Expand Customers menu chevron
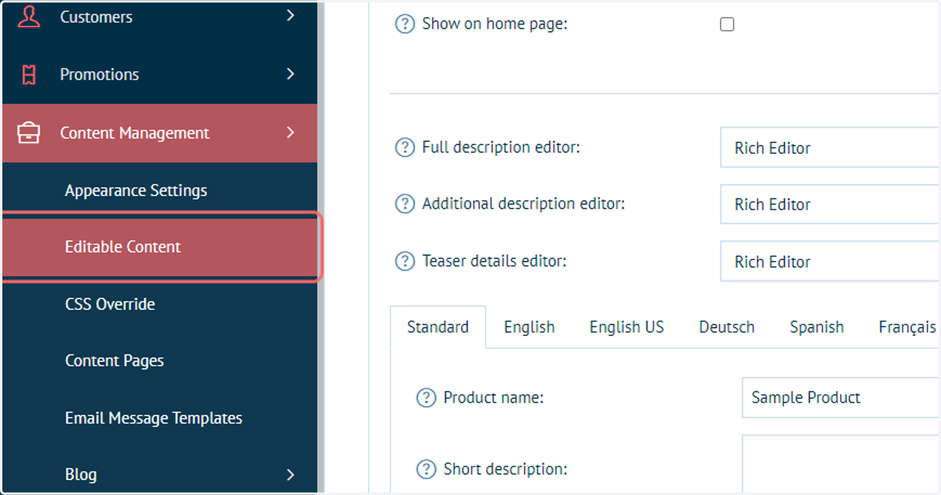Image resolution: width=941 pixels, height=495 pixels. point(290,15)
